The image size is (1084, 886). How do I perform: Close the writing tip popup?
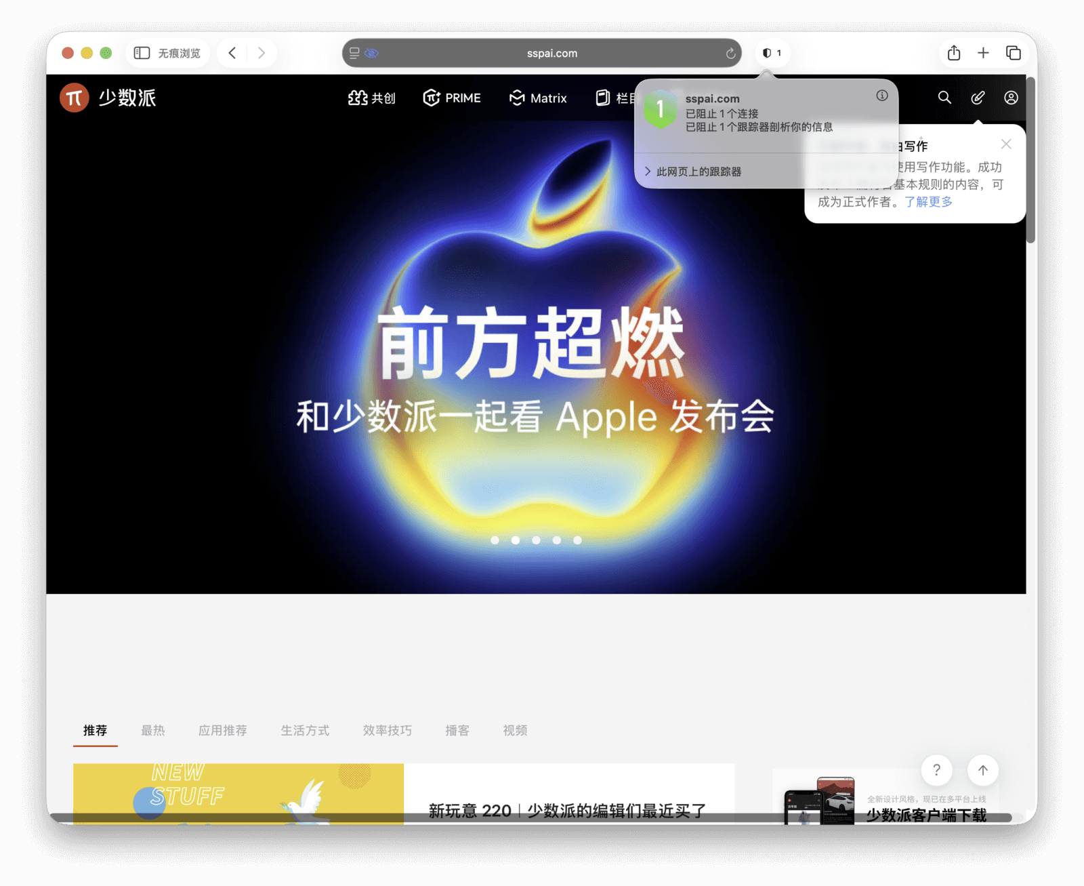1006,144
